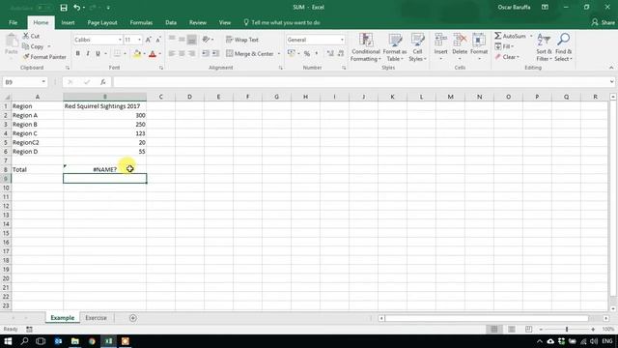Click Tell me what you want to do
The height and width of the screenshot is (348, 618).
coord(282,22)
